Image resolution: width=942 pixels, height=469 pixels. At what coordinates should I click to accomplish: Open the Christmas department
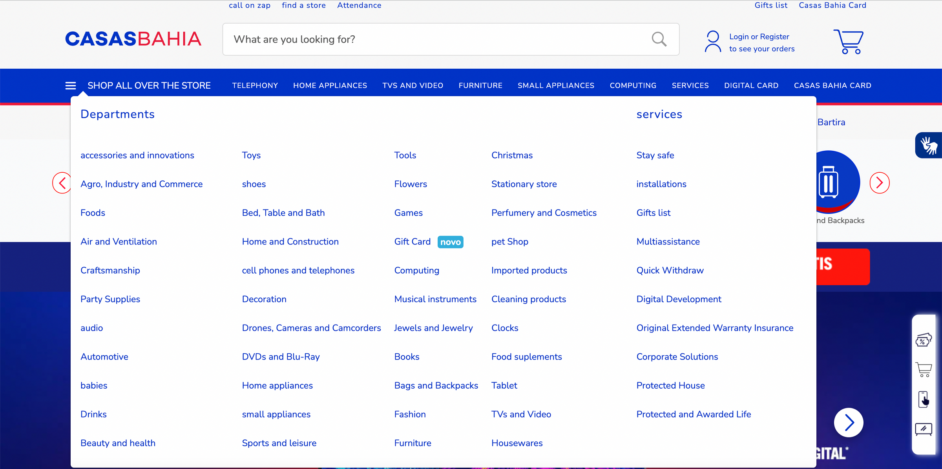[512, 155]
